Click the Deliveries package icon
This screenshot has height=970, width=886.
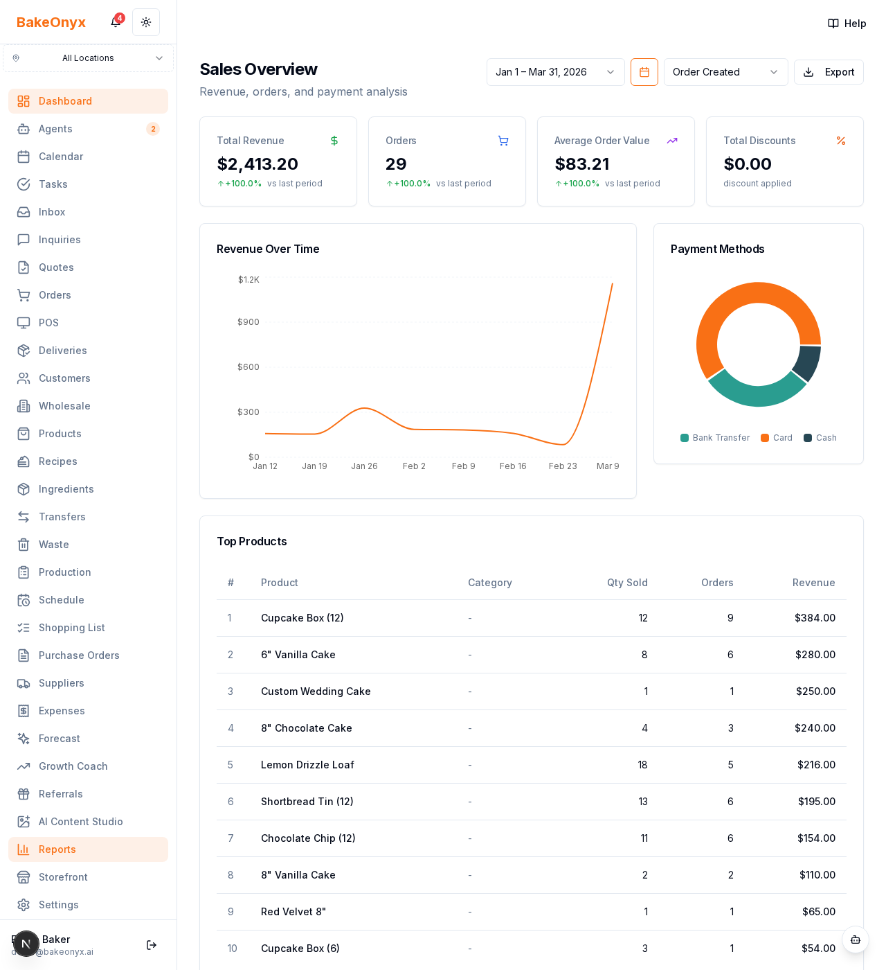tap(24, 351)
